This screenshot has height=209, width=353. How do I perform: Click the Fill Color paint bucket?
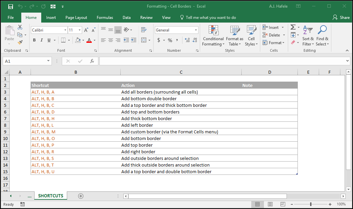(78, 40)
